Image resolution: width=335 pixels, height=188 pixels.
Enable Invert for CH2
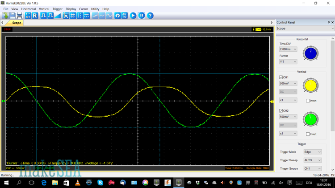308,134
